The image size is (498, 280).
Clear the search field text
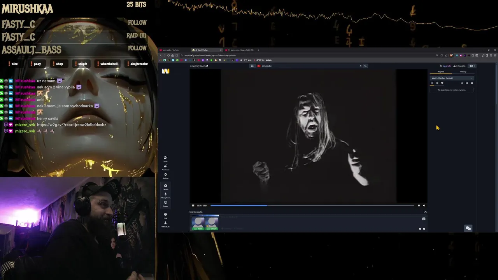(x=360, y=66)
